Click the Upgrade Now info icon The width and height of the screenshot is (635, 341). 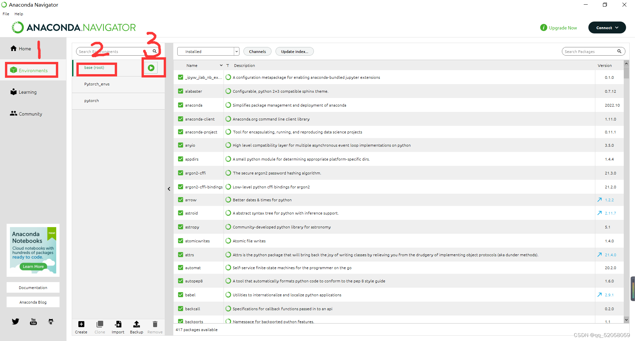(x=543, y=27)
